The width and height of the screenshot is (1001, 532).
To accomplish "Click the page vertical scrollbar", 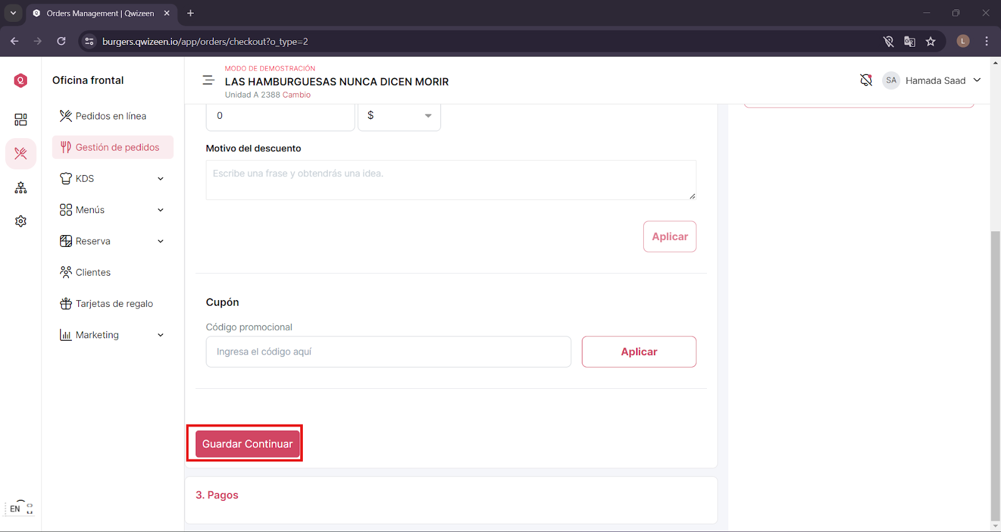I will click(x=995, y=375).
